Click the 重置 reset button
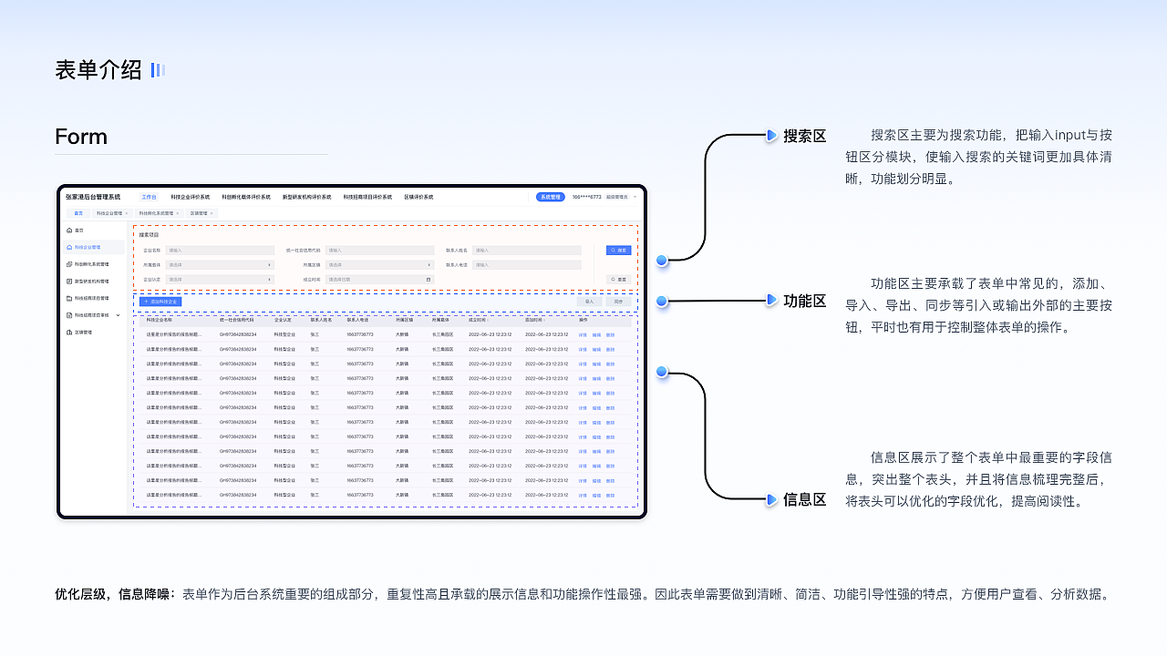Image resolution: width=1167 pixels, height=656 pixels. [619, 279]
